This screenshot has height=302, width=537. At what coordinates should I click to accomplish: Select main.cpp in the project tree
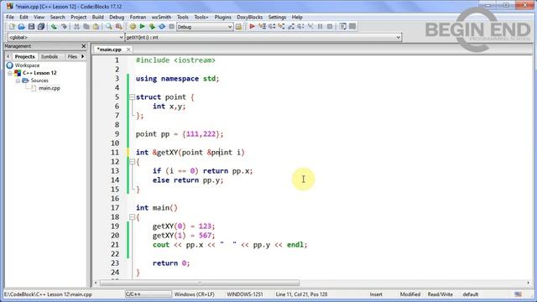50,88
